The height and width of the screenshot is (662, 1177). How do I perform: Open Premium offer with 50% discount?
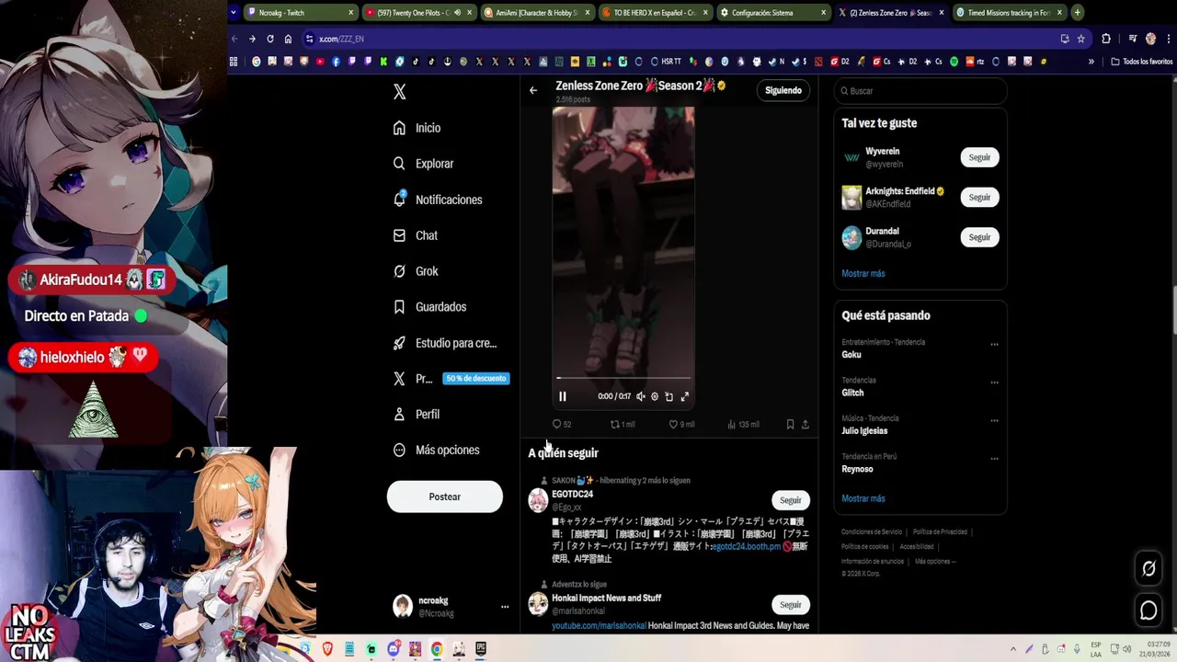[x=450, y=379]
